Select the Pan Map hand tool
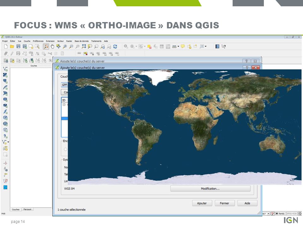This screenshot has height=227, width=303. pos(52,47)
